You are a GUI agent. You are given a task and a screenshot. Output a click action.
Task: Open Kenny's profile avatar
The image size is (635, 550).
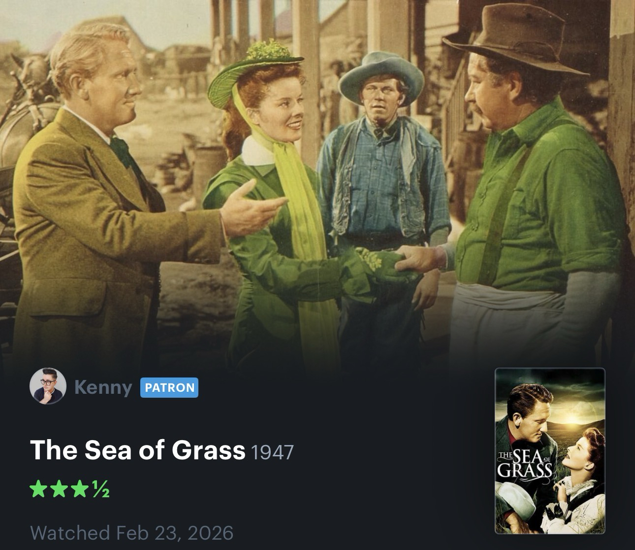[x=48, y=386]
